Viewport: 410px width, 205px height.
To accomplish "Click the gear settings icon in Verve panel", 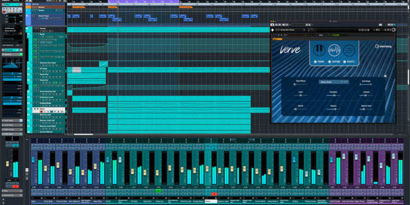I will (385, 76).
